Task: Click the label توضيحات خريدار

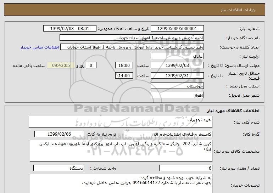Action: tap(245, 186)
